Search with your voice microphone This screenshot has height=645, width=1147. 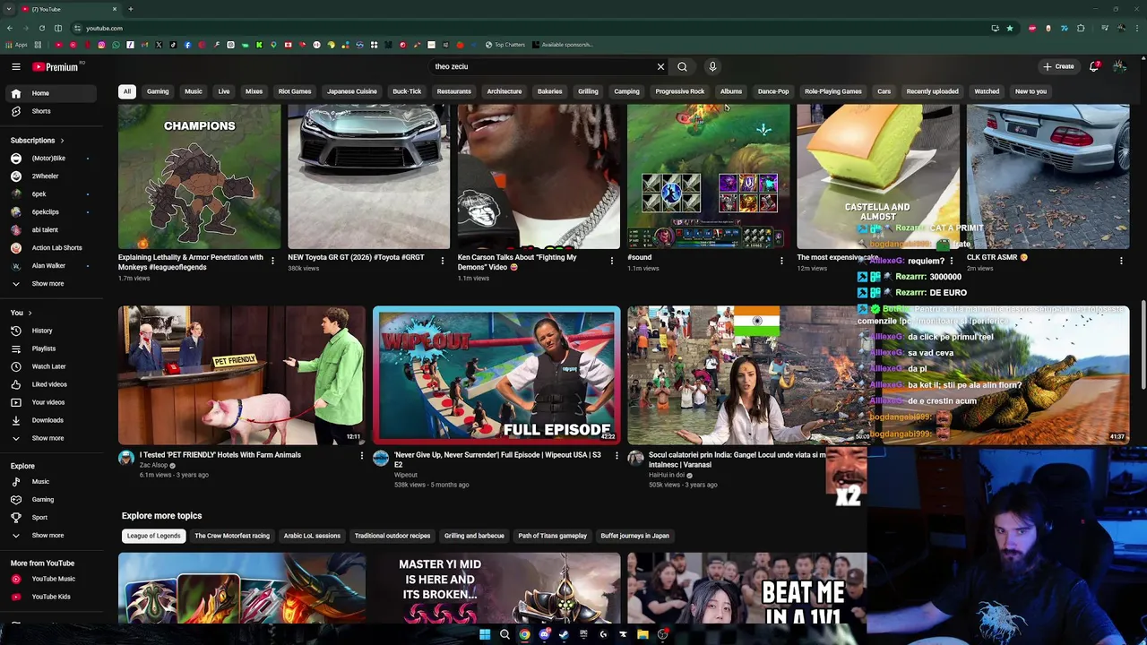712,66
